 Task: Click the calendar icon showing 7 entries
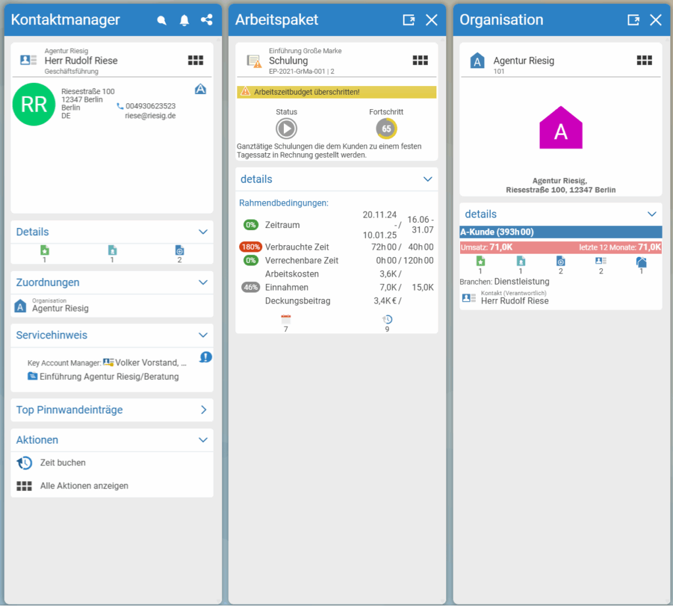pyautogui.click(x=286, y=319)
